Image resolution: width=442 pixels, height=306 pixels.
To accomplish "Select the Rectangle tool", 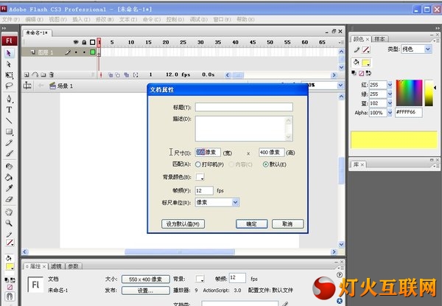I will tap(9, 132).
